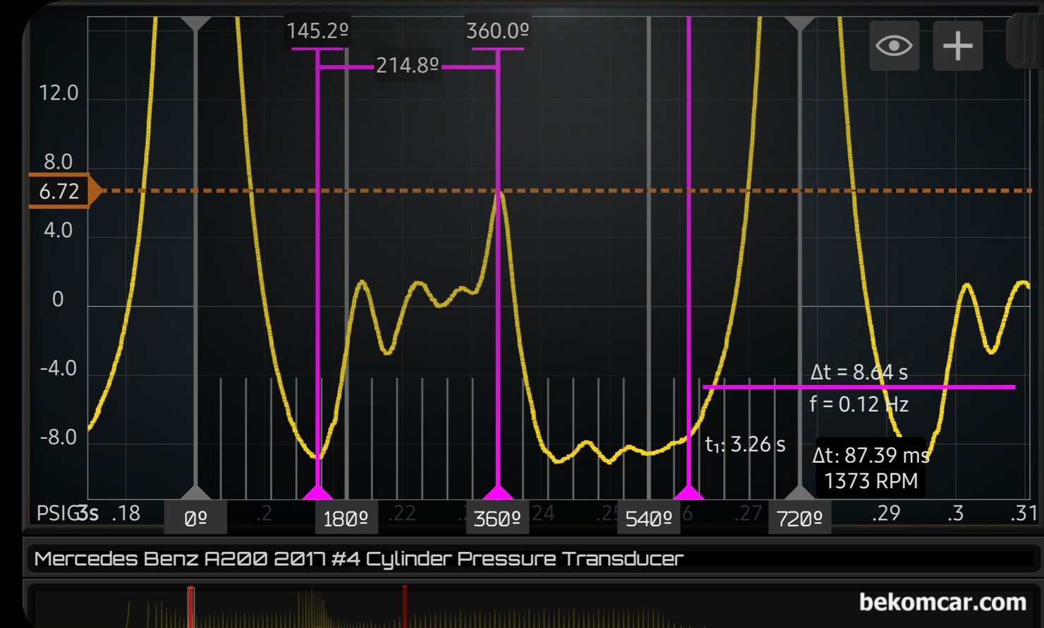
Task: Click the 145.2º cursor readout label
Action: 317,31
